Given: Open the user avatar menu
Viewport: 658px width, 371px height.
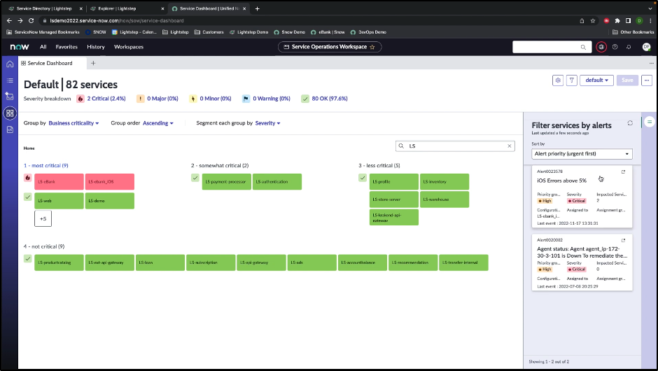Looking at the screenshot, I should tap(646, 47).
